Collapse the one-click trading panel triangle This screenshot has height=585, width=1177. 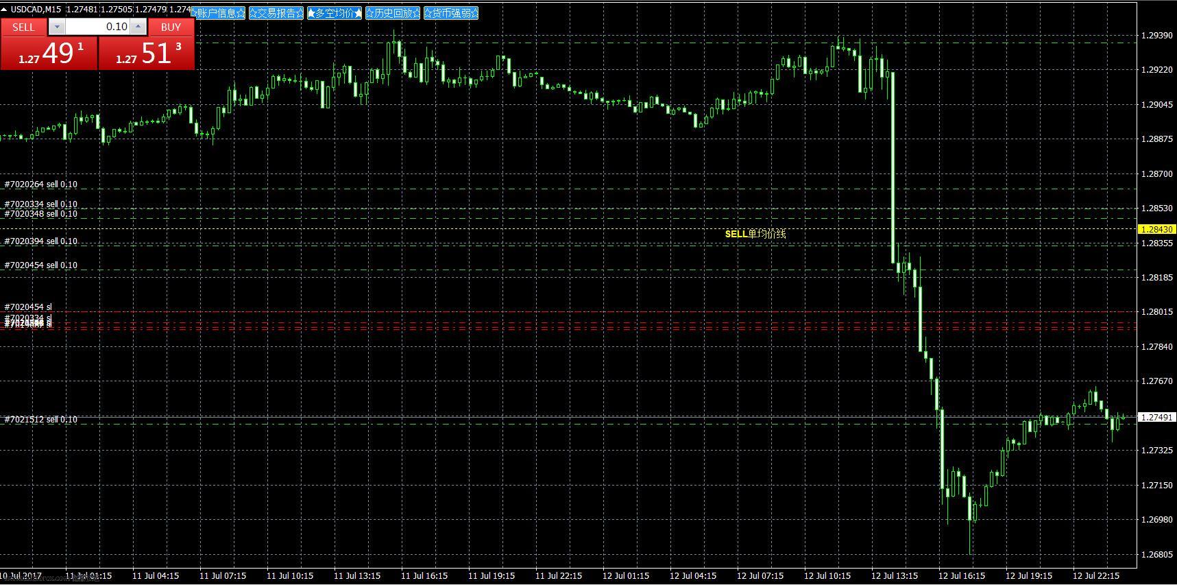pos(4,10)
